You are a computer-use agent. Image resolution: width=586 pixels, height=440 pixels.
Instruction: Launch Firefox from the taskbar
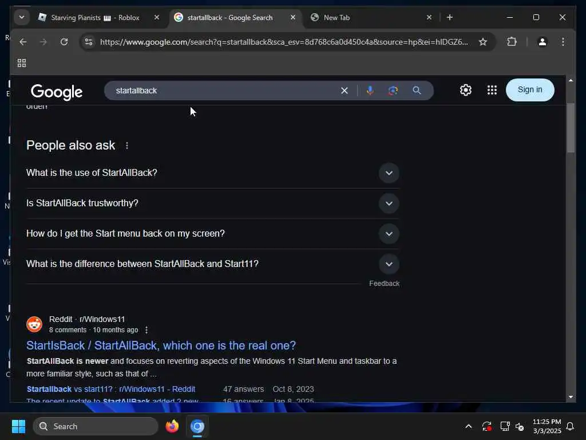(x=172, y=426)
